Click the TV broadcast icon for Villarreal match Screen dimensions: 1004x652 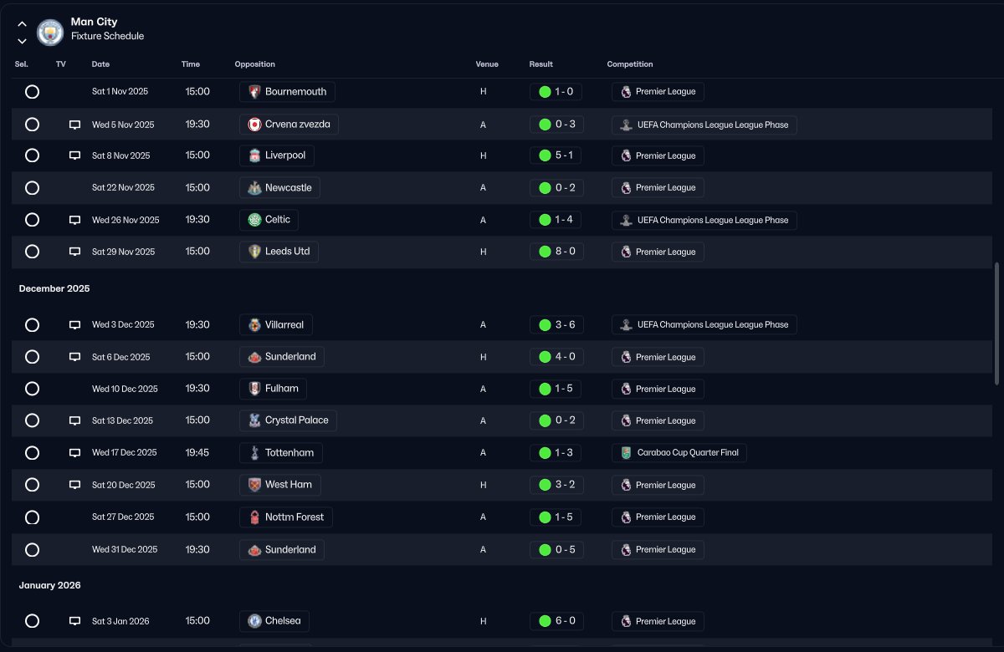coord(74,324)
